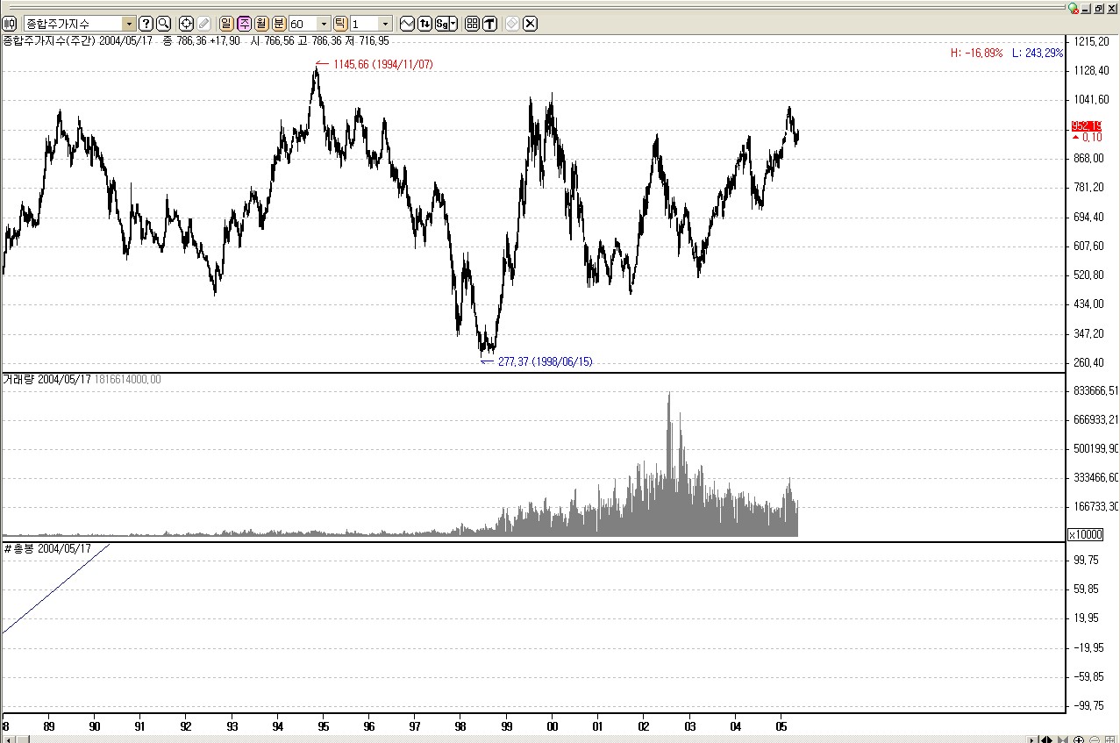
Task: Open the question mark help icon
Action: 146,24
